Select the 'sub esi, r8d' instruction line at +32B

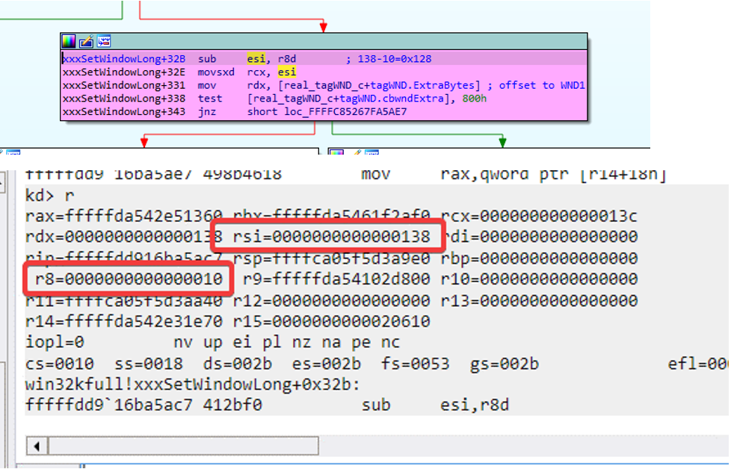click(324, 58)
